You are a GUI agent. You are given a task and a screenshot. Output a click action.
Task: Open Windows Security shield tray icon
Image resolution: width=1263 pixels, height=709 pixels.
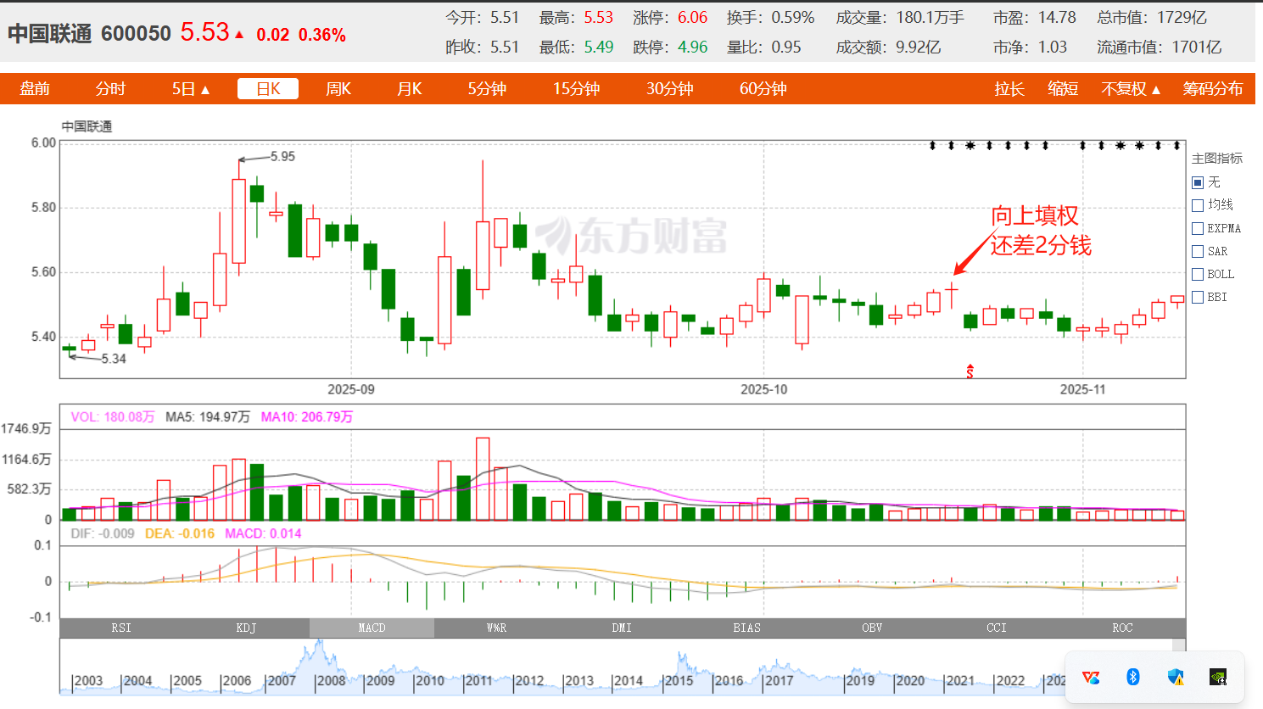[x=1176, y=677]
